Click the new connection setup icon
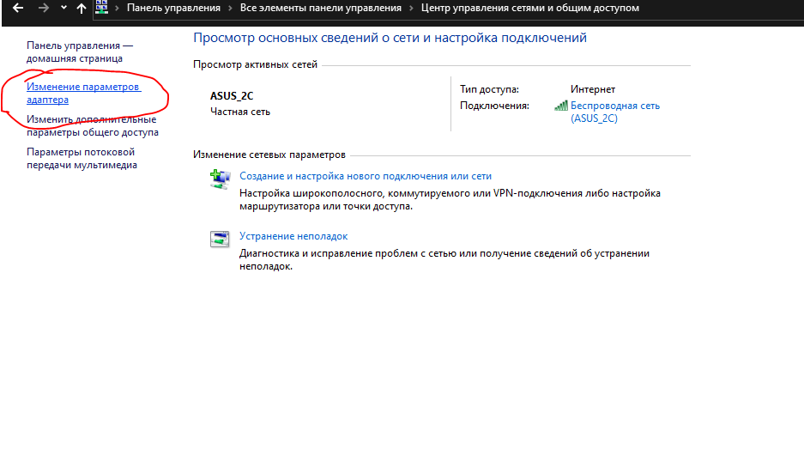Viewport: 804px width, 455px height. click(x=220, y=179)
